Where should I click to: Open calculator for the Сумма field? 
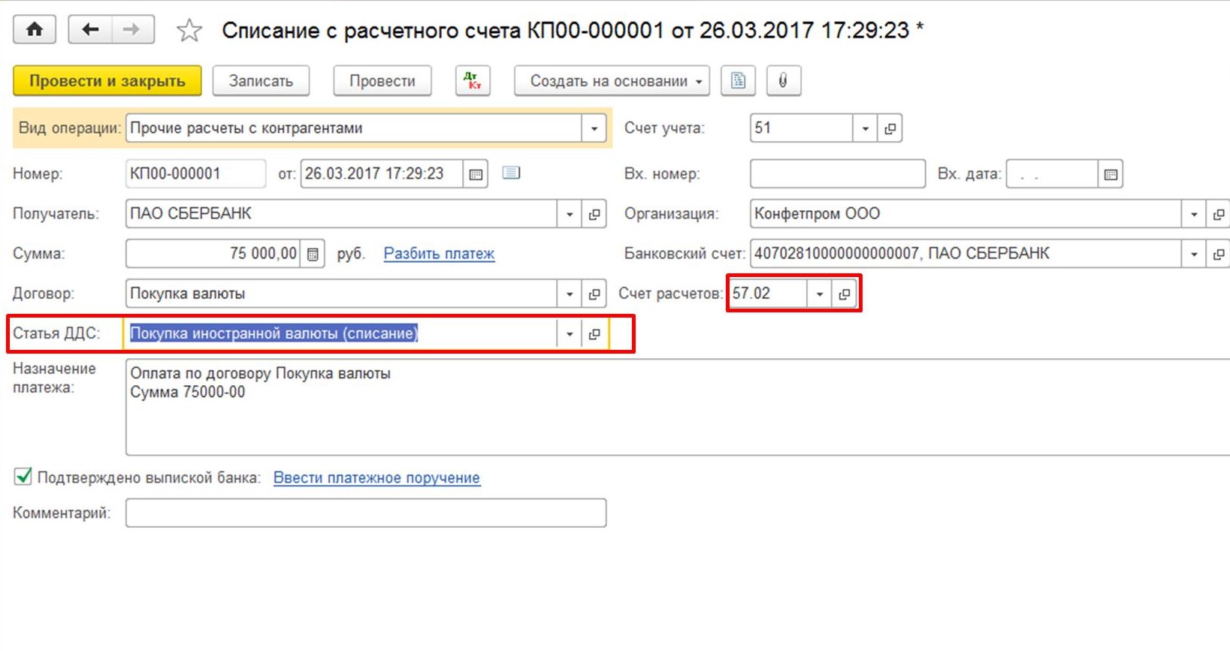(313, 255)
